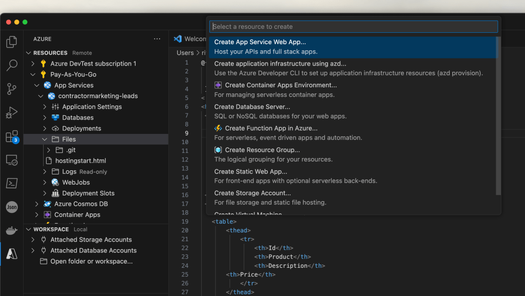The image size is (525, 296).
Task: Click the Attached Database Accounts plug icon
Action: click(x=44, y=250)
